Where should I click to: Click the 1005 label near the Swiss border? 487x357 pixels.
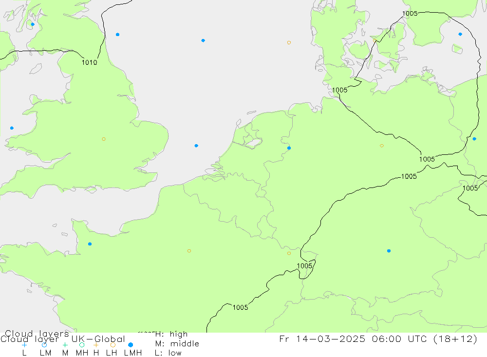click(305, 266)
